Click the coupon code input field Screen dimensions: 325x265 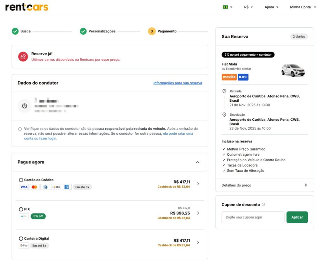point(253,217)
